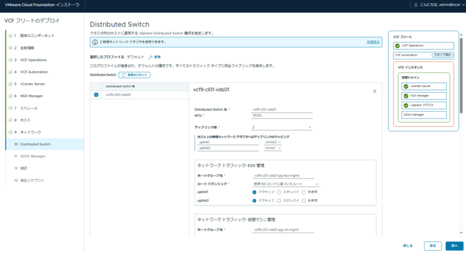Click the reset arrow icon in reset button

[x=123, y=75]
